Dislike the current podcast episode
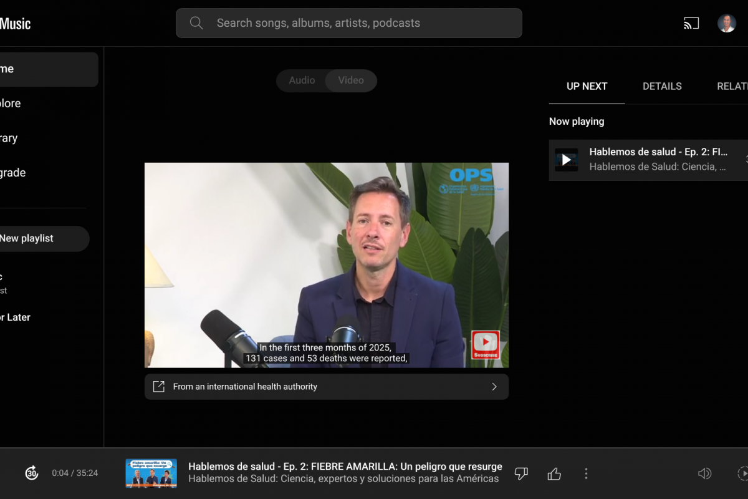Screen dimensions: 748x499 pyautogui.click(x=521, y=473)
